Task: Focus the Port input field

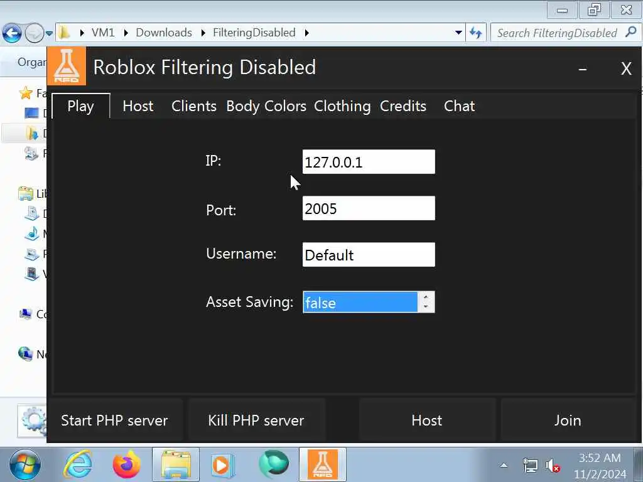Action: (x=369, y=208)
